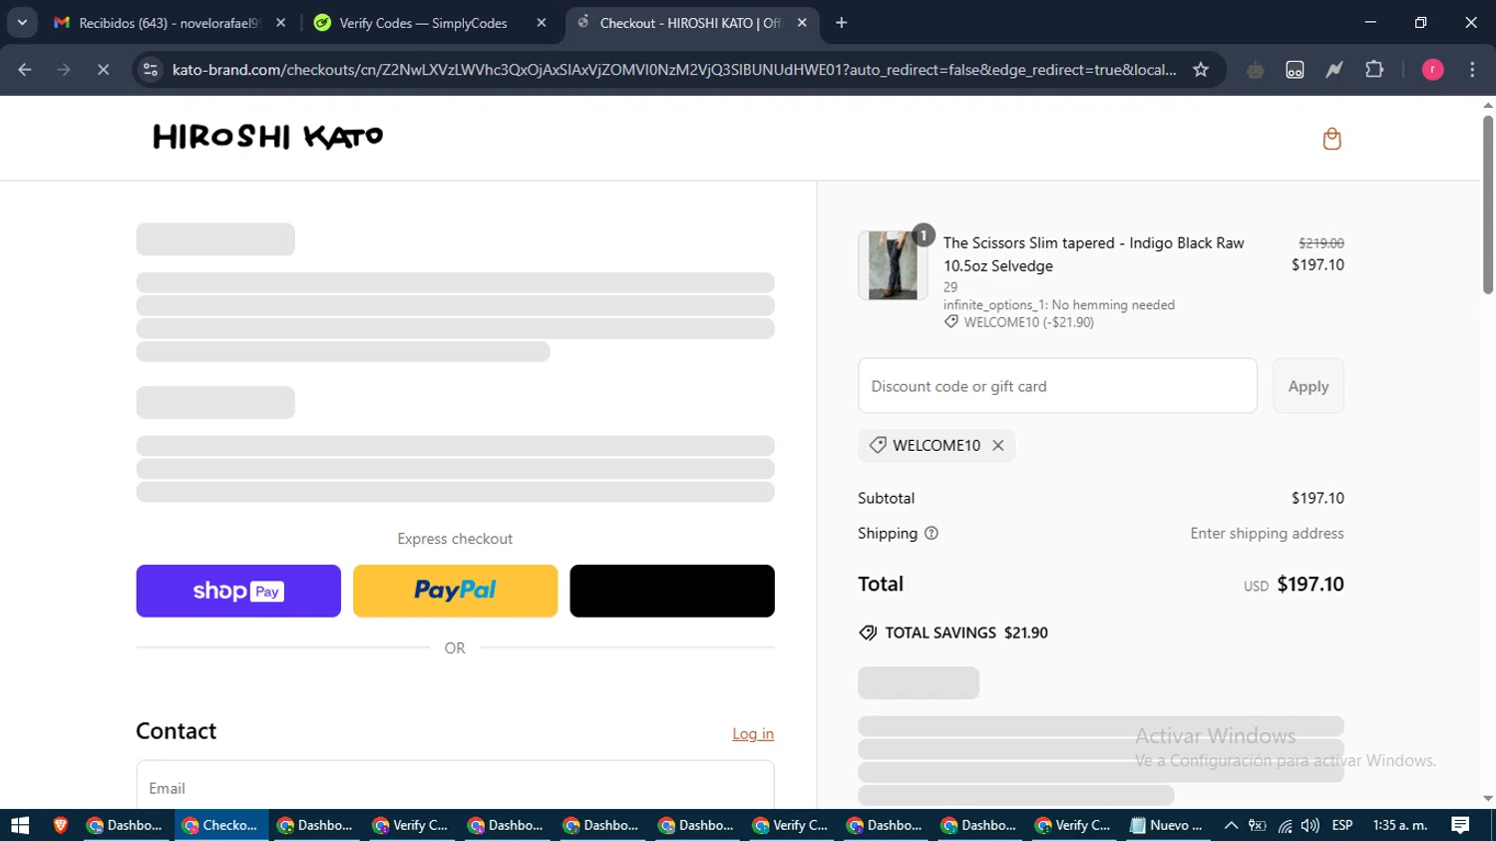The height and width of the screenshot is (841, 1496).
Task: Click the struck-through $219.00 price
Action: tap(1320, 243)
